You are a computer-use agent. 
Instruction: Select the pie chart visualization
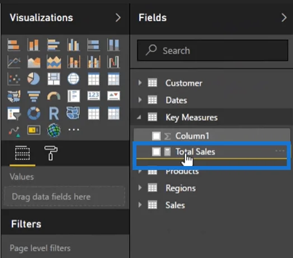[x=34, y=79]
